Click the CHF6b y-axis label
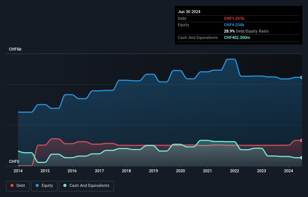Screen dimensions: 308x197 click(x=15, y=49)
